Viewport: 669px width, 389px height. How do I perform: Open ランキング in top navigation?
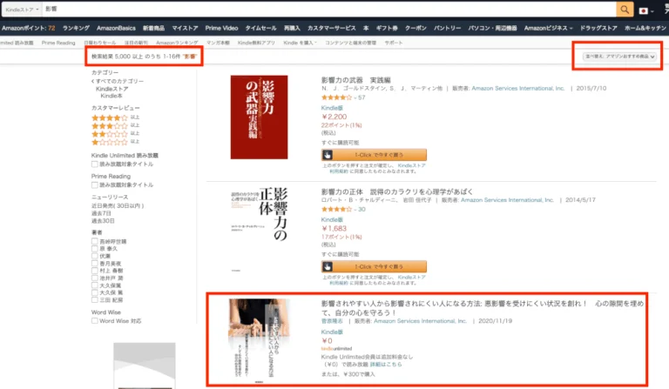pyautogui.click(x=76, y=28)
